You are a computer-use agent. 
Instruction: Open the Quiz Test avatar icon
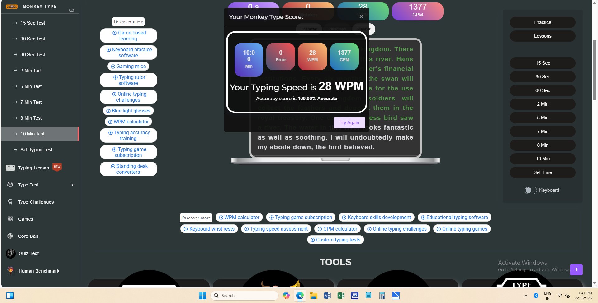[11, 253]
